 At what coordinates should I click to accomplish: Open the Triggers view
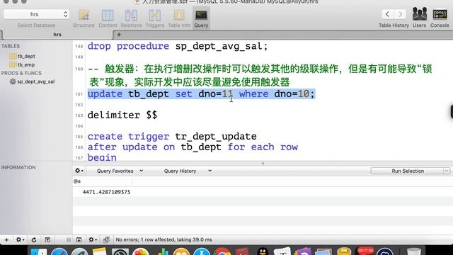(x=155, y=18)
